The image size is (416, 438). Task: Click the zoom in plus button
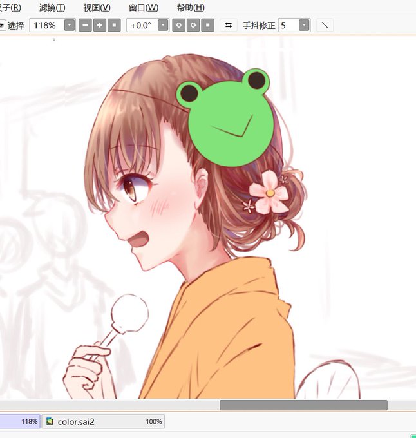point(100,25)
